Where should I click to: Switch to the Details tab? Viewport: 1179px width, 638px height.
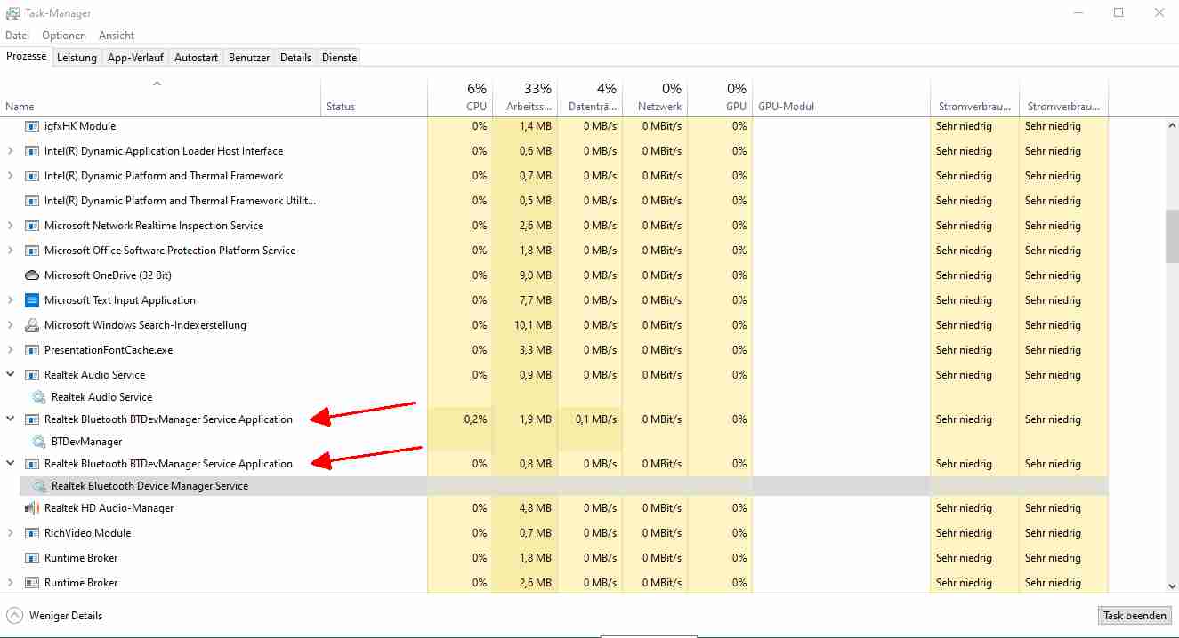pyautogui.click(x=295, y=58)
